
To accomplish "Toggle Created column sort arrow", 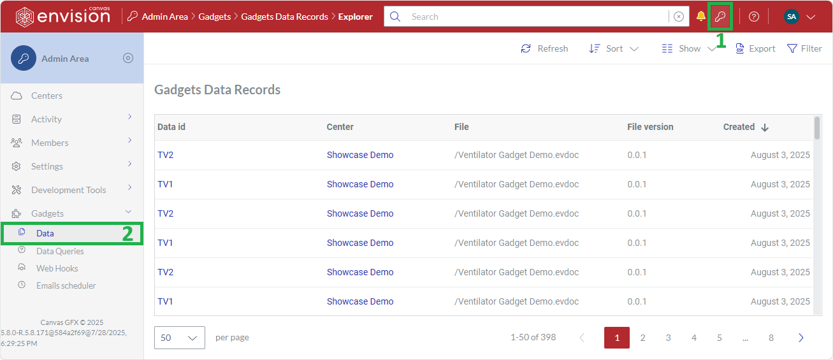I will pos(765,127).
